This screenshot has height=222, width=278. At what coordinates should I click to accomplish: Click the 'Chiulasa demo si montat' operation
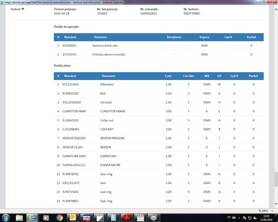(108, 54)
